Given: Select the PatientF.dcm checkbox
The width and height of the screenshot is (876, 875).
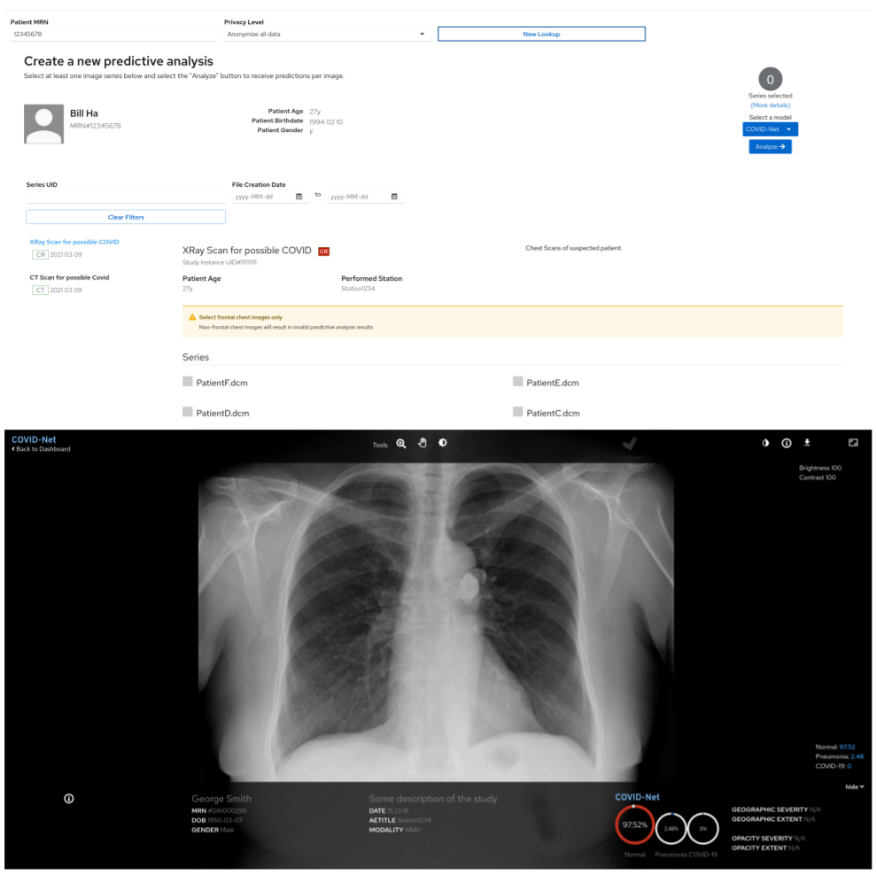Looking at the screenshot, I should click(187, 381).
